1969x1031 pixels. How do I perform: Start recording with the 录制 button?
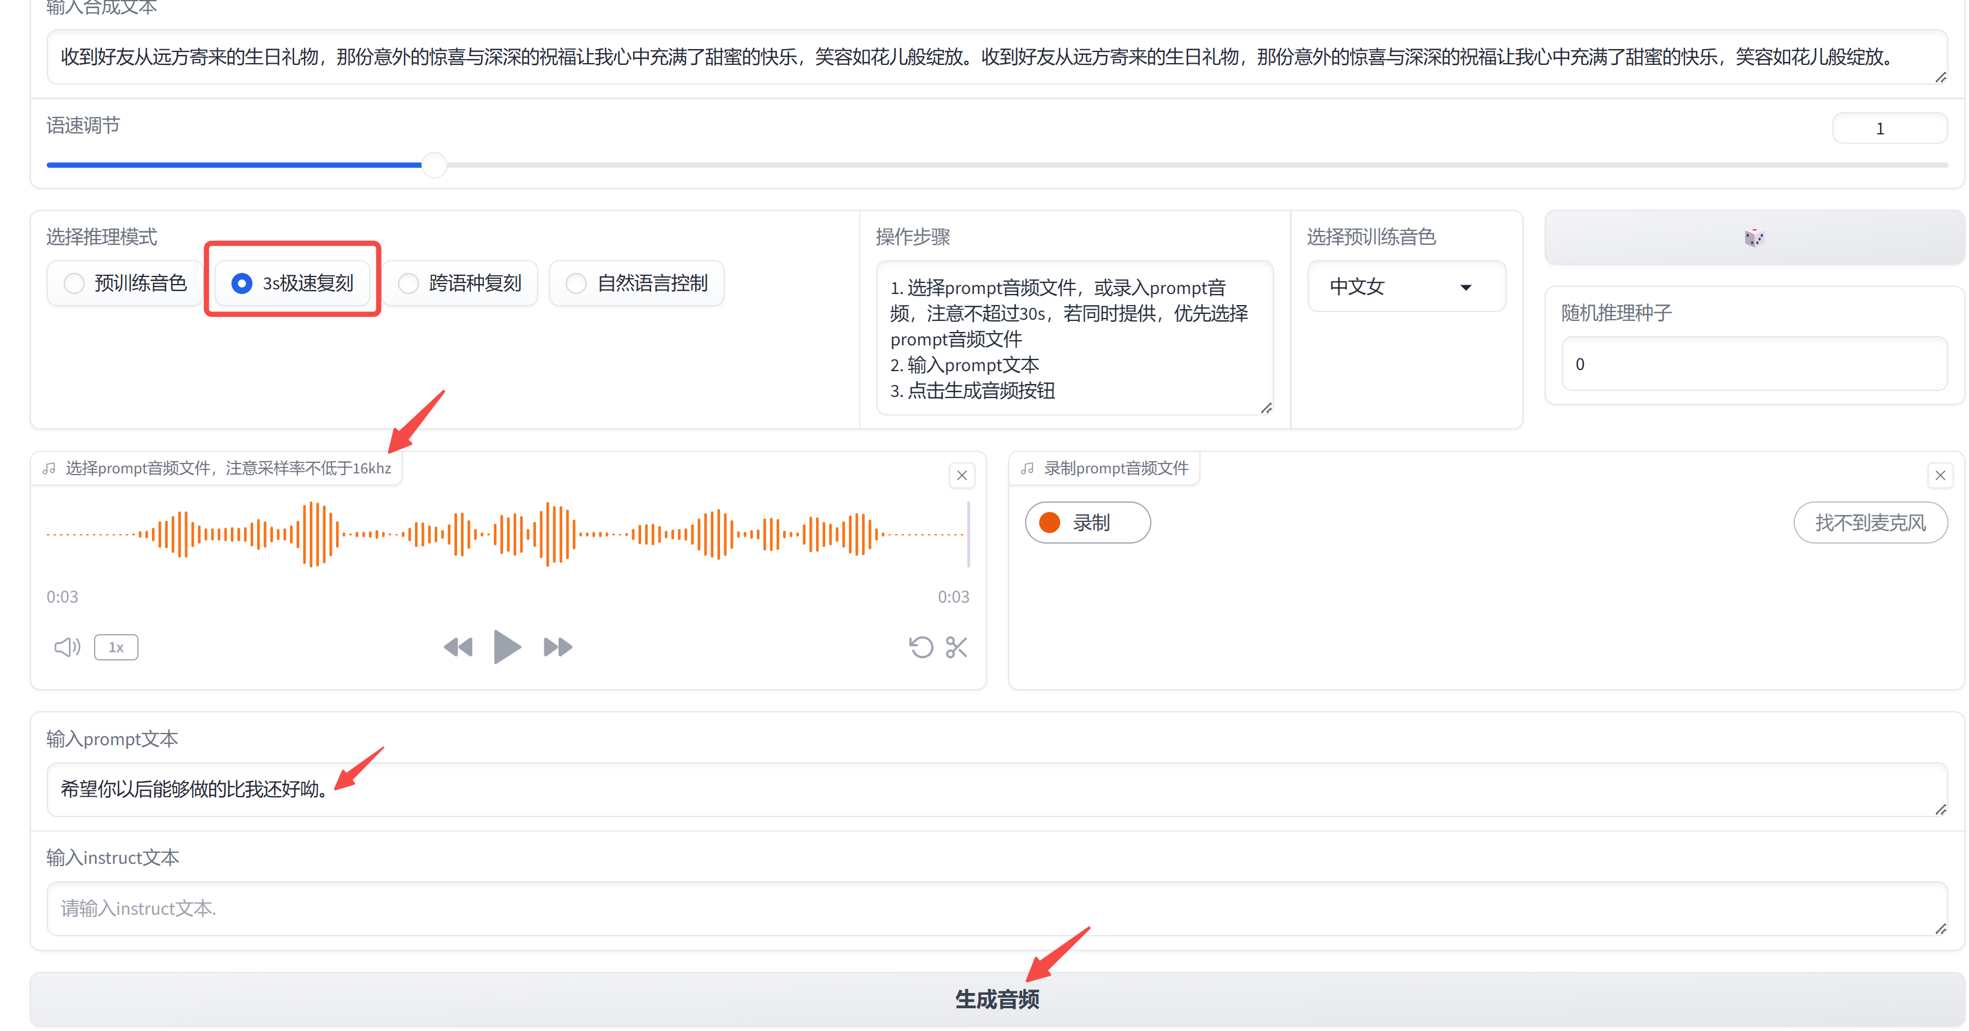click(x=1087, y=523)
